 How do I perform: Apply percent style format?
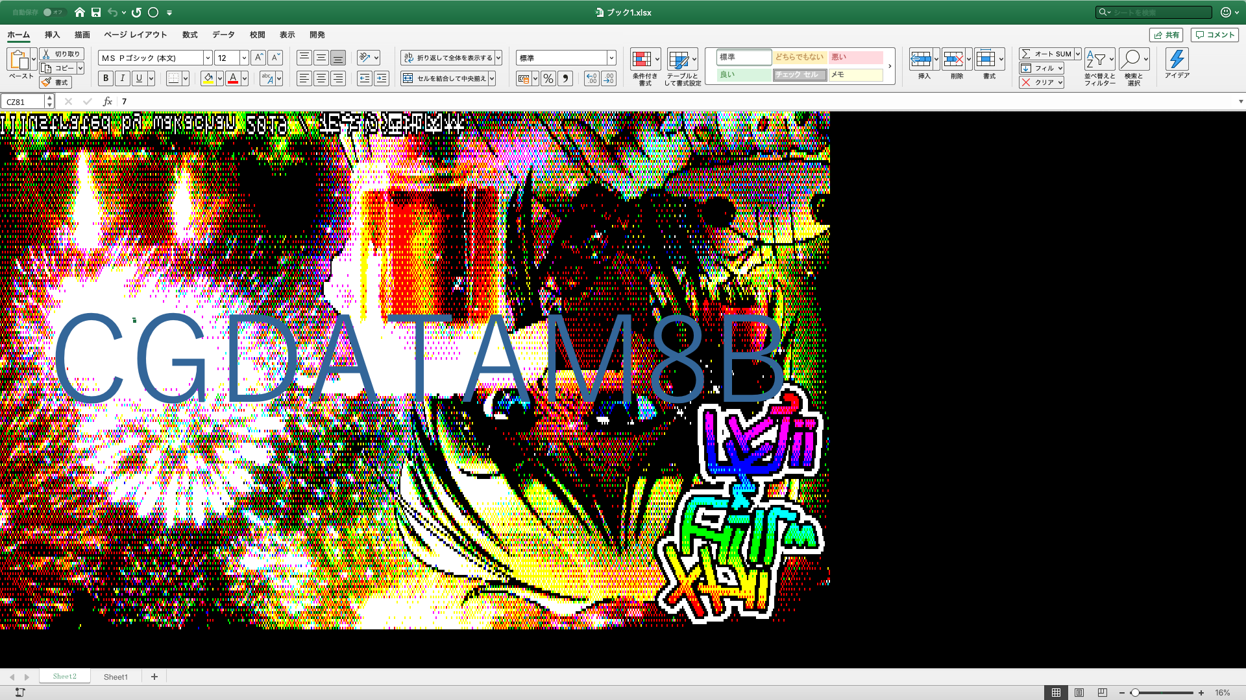pos(548,78)
